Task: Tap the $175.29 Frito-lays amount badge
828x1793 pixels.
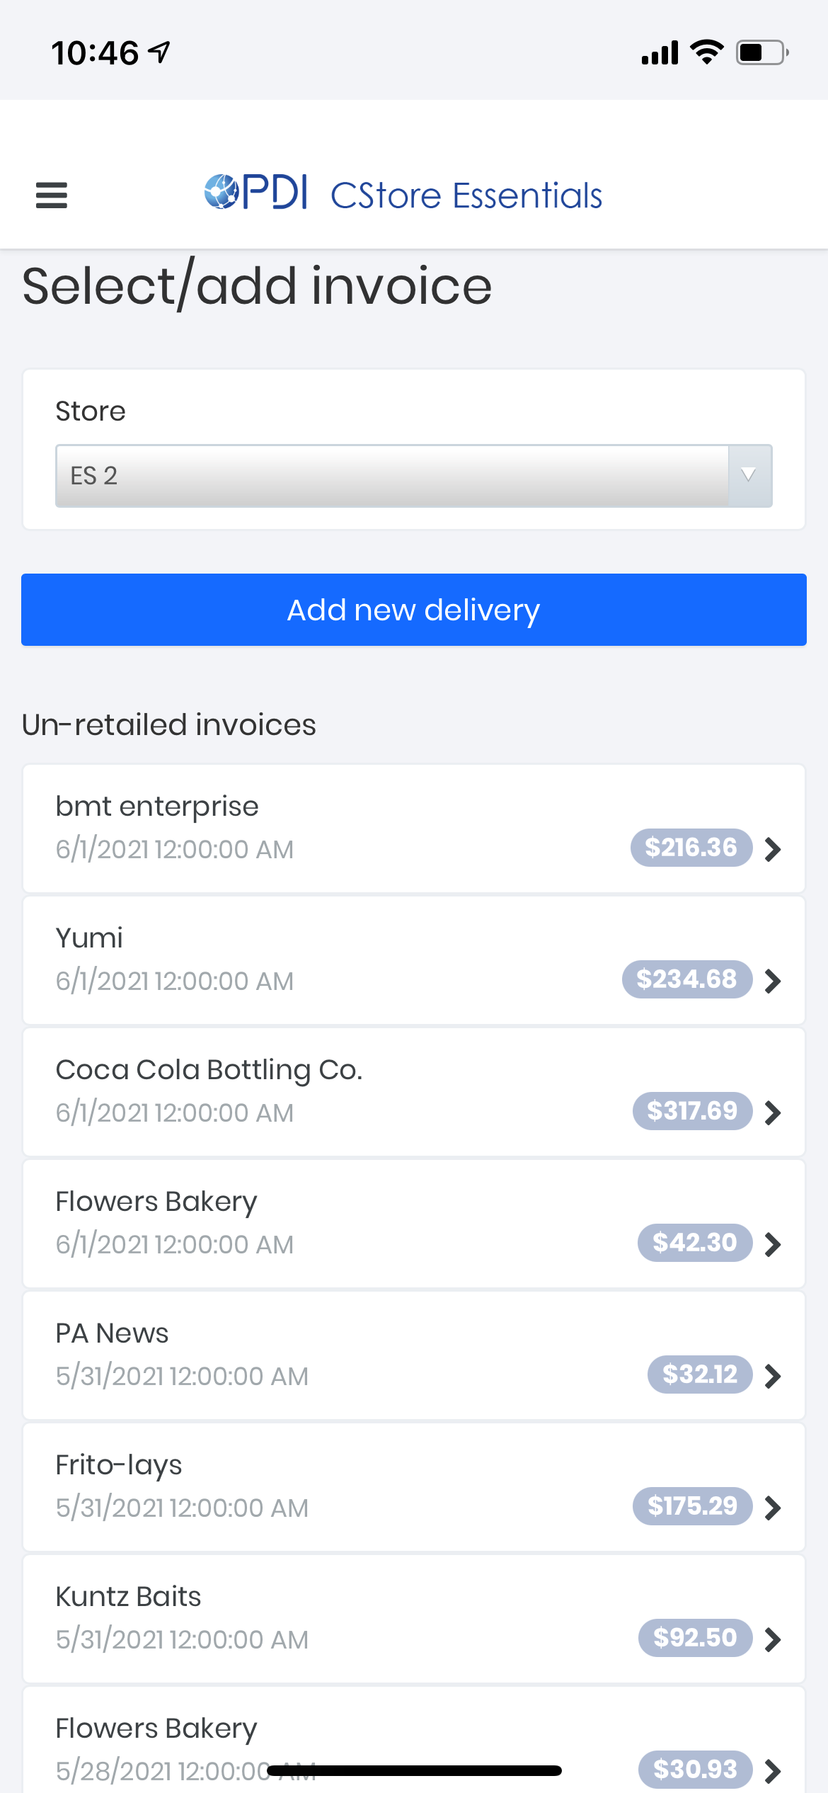Action: [692, 1506]
